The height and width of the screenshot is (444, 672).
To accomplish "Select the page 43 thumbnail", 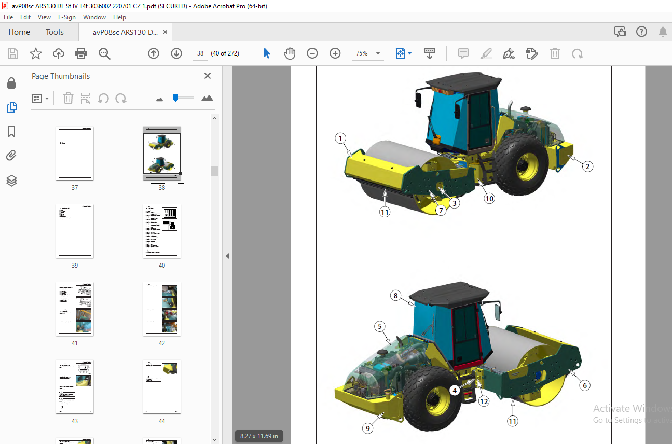I will tap(75, 387).
